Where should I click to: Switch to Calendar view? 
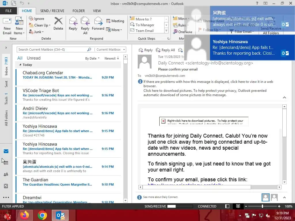click(6, 163)
